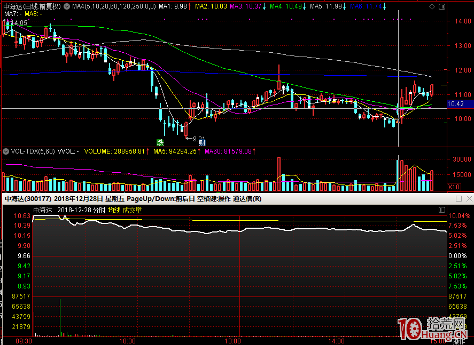
Task: Toggle the round icon before VOL-TDX indicator
Action: tap(5, 151)
